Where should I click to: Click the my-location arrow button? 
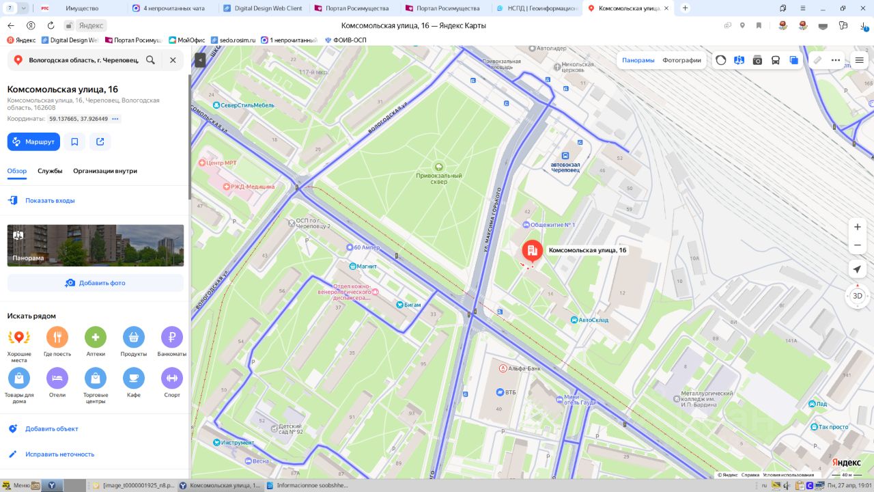pyautogui.click(x=858, y=269)
